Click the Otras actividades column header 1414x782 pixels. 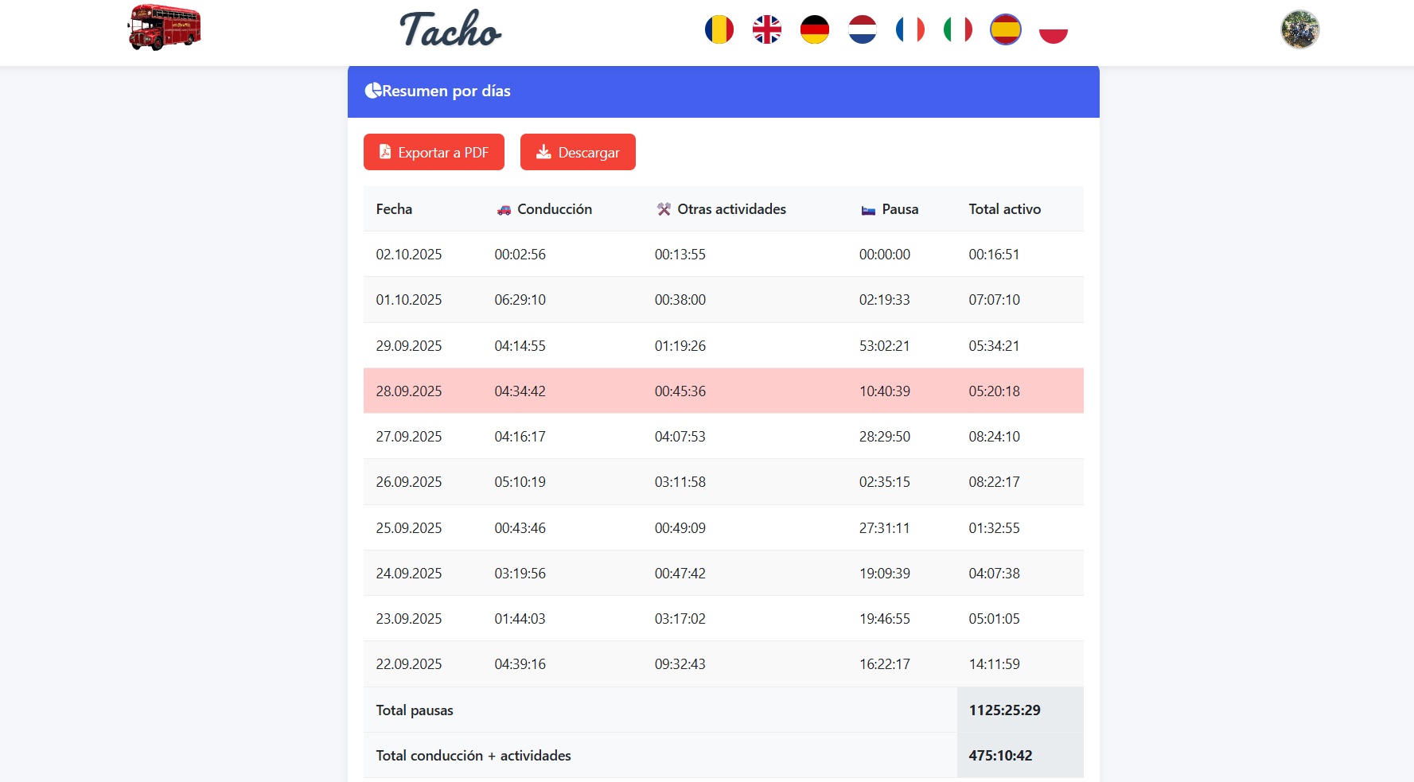click(x=730, y=209)
